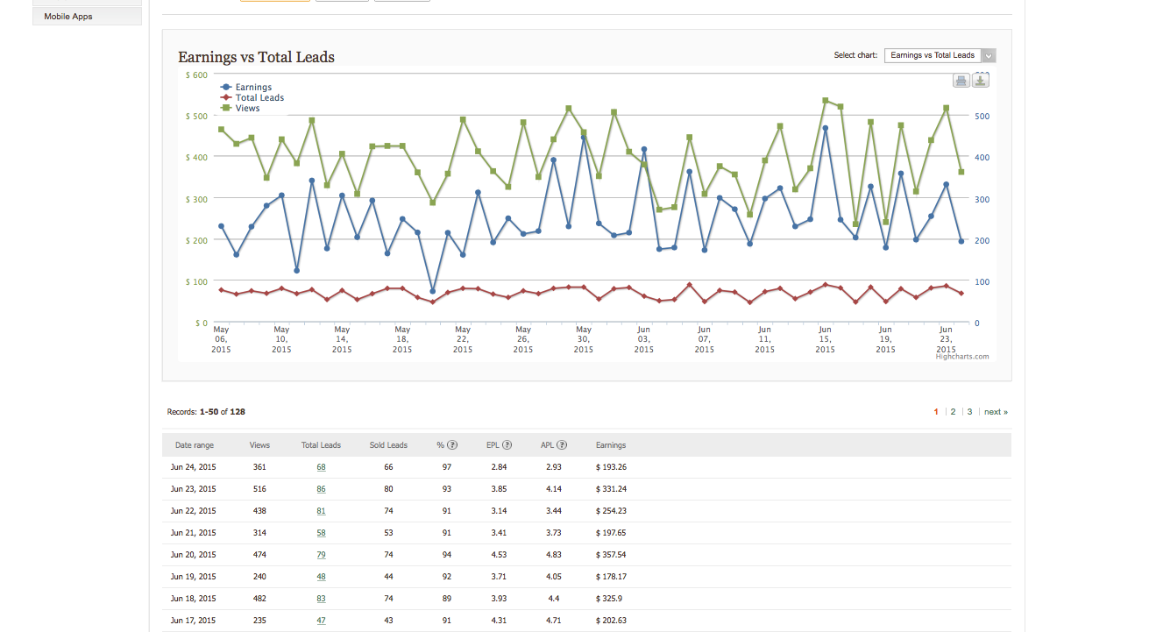This screenshot has height=632, width=1149.
Task: Click the Sold Leads column header
Action: coord(388,445)
